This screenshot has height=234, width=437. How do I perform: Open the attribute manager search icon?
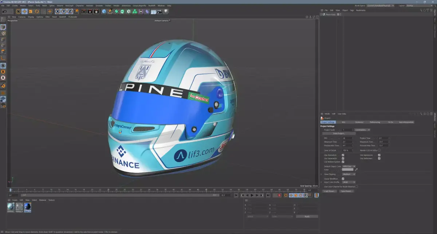(x=421, y=114)
